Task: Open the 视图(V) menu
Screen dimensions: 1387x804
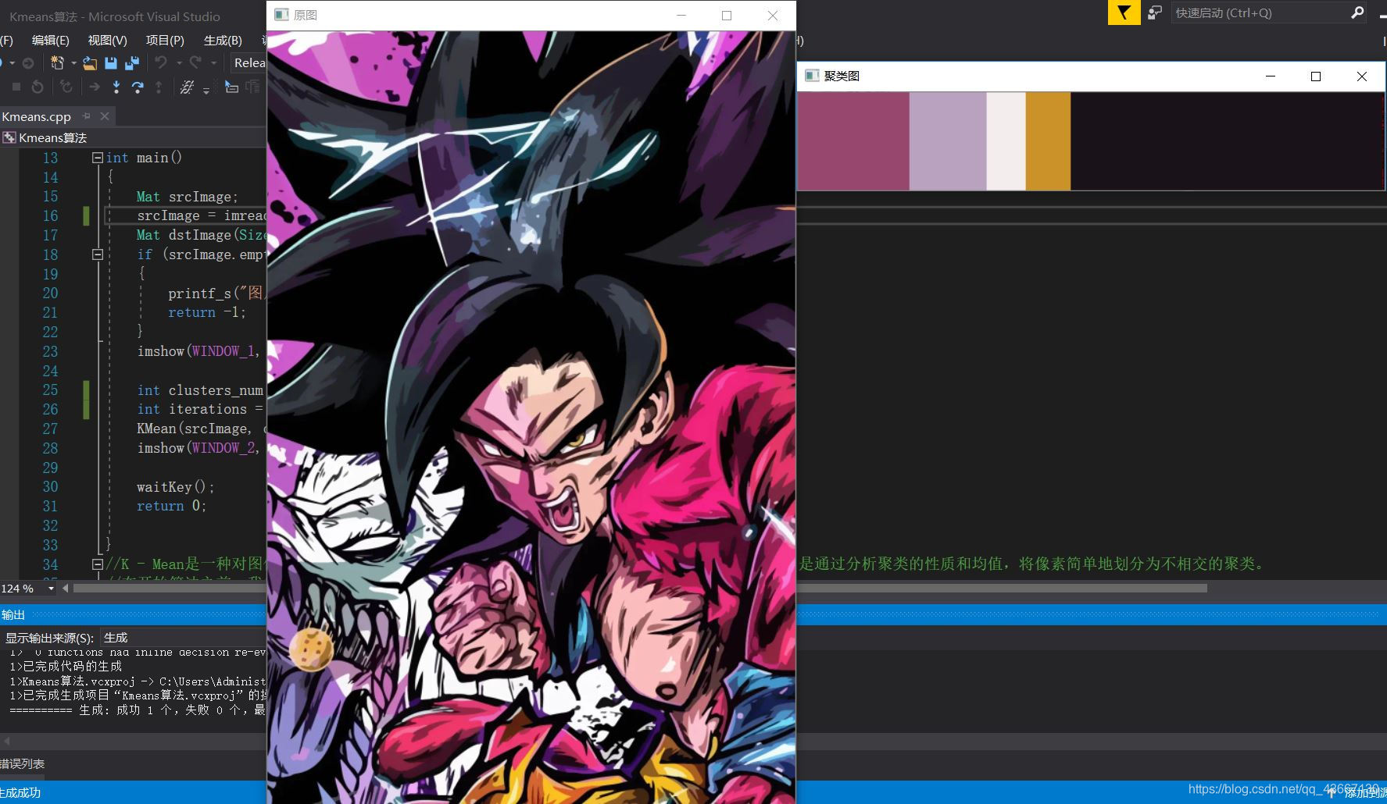Action: [107, 40]
